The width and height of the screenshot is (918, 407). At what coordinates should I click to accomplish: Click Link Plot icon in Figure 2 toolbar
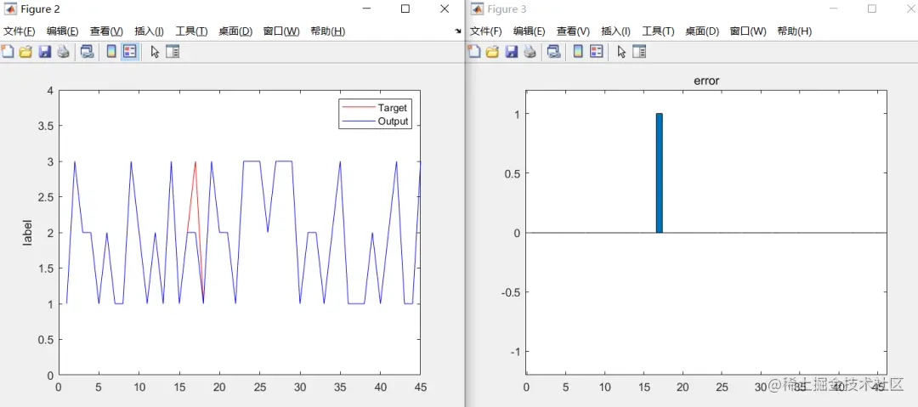[88, 52]
